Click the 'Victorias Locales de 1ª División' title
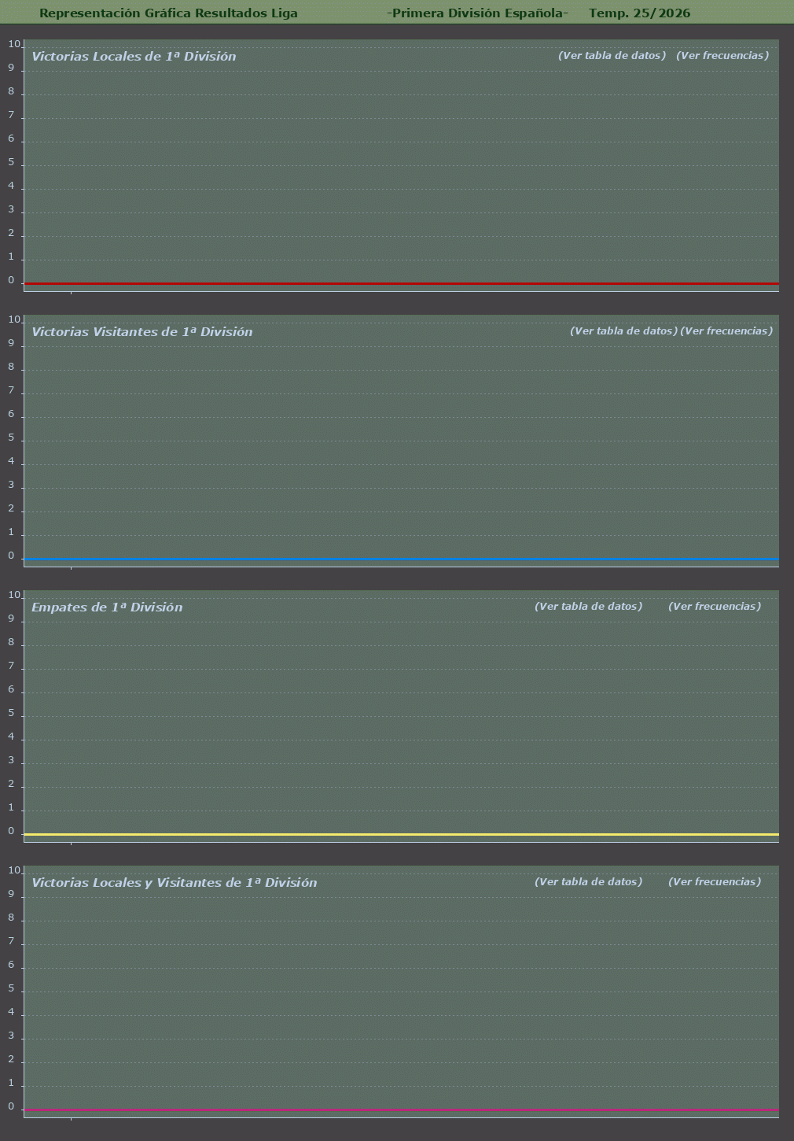This screenshot has height=1141, width=794. [x=134, y=57]
